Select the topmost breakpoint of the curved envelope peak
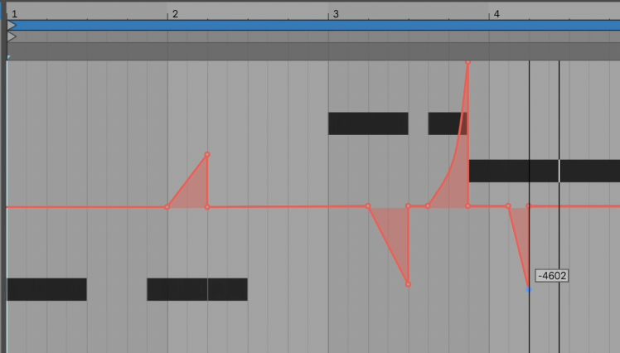 point(467,62)
